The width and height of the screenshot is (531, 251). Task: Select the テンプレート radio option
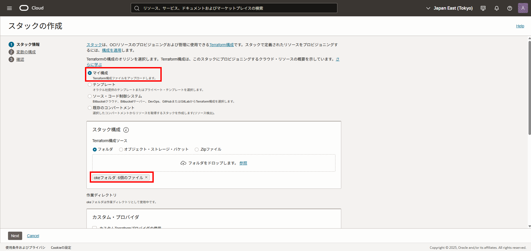pos(90,85)
